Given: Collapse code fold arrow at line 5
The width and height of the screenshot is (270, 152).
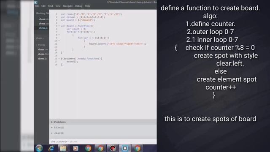Looking at the screenshot, I should tap(59, 26).
